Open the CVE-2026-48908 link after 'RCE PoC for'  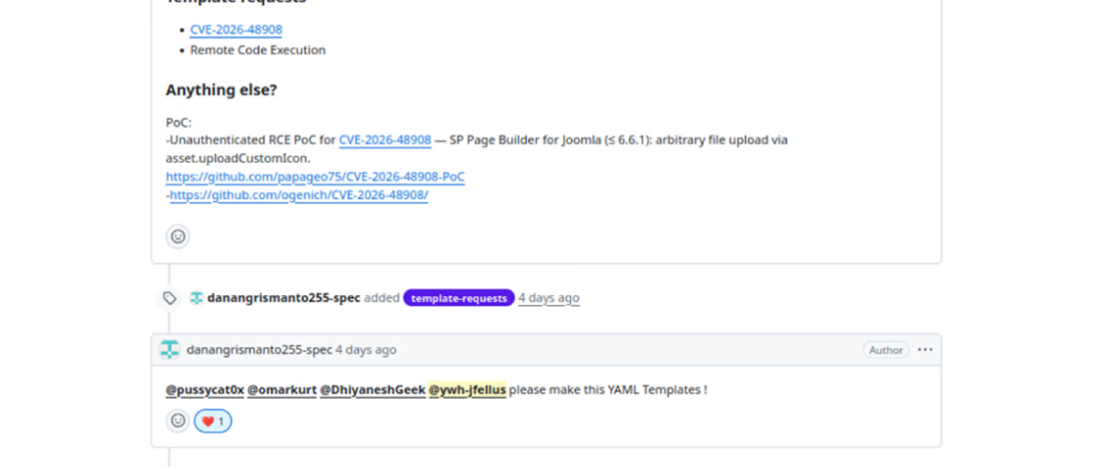[x=385, y=140]
